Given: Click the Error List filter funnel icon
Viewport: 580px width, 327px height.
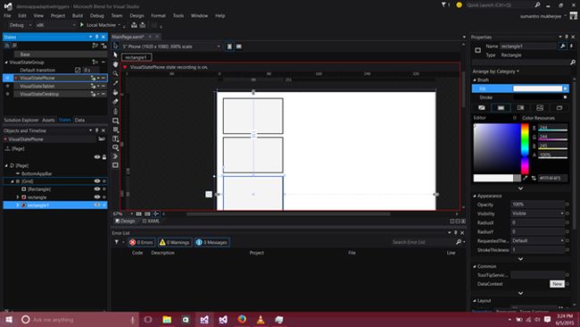Looking at the screenshot, I should point(117,242).
